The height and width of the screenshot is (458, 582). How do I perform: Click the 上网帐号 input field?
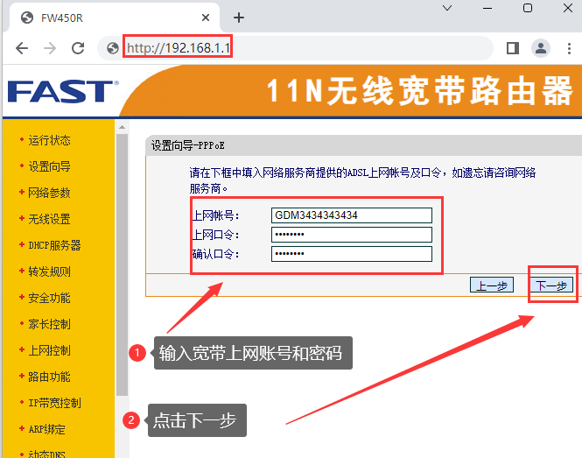(x=351, y=215)
